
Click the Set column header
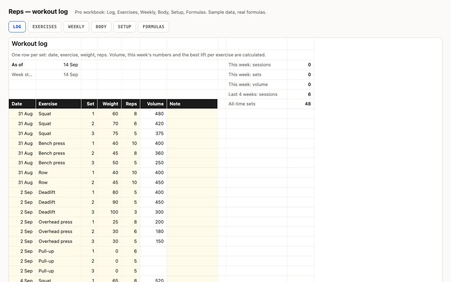(89, 104)
